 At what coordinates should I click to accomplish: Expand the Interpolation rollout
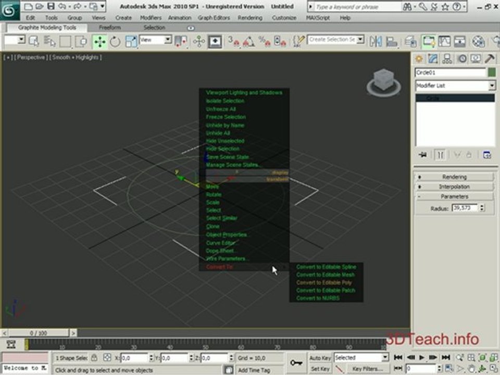click(x=454, y=186)
